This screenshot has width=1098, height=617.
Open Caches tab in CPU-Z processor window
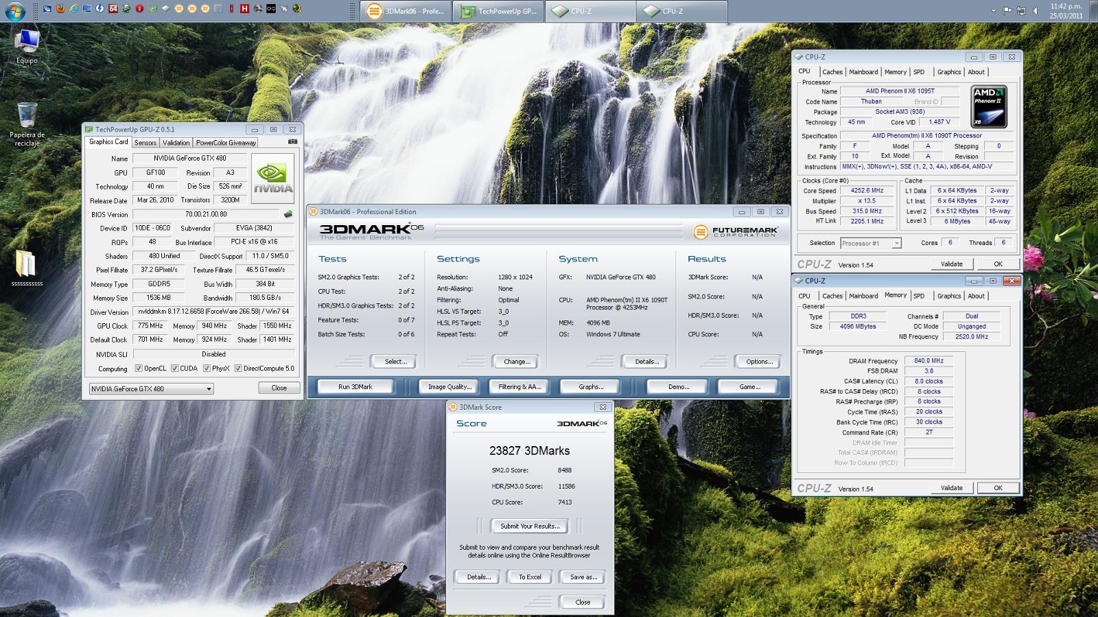pyautogui.click(x=832, y=72)
